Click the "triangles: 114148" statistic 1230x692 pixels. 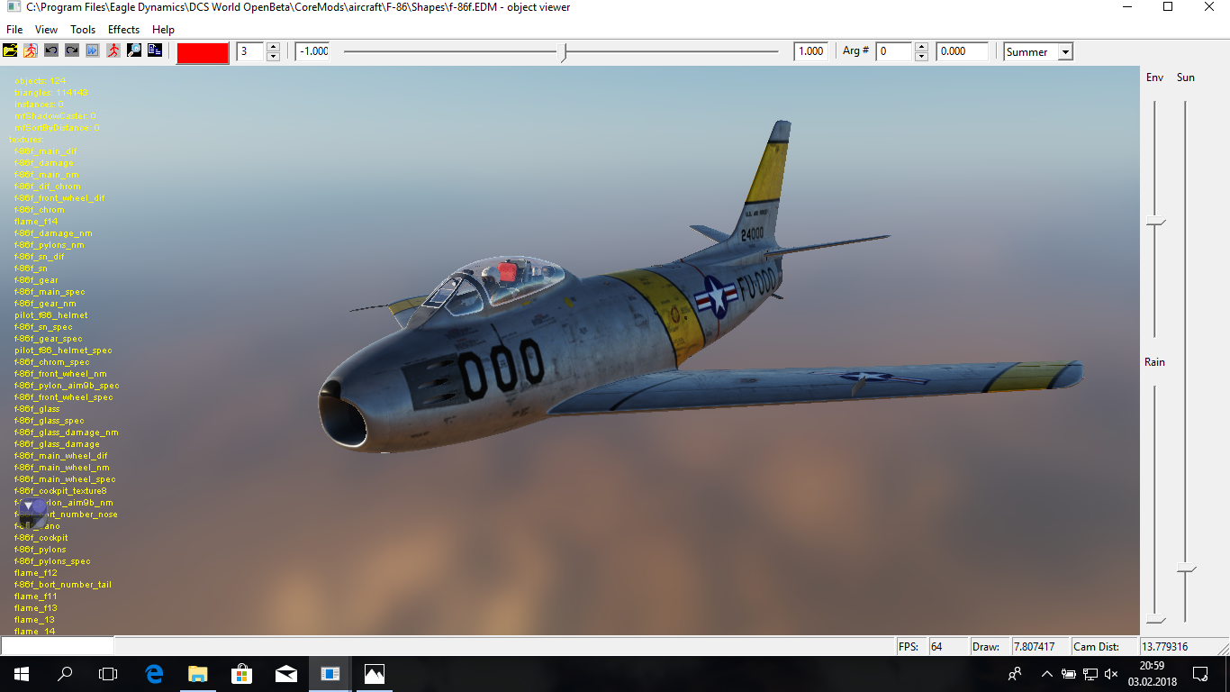point(51,93)
